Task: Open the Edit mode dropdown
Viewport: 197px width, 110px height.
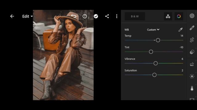Action: click(27, 16)
